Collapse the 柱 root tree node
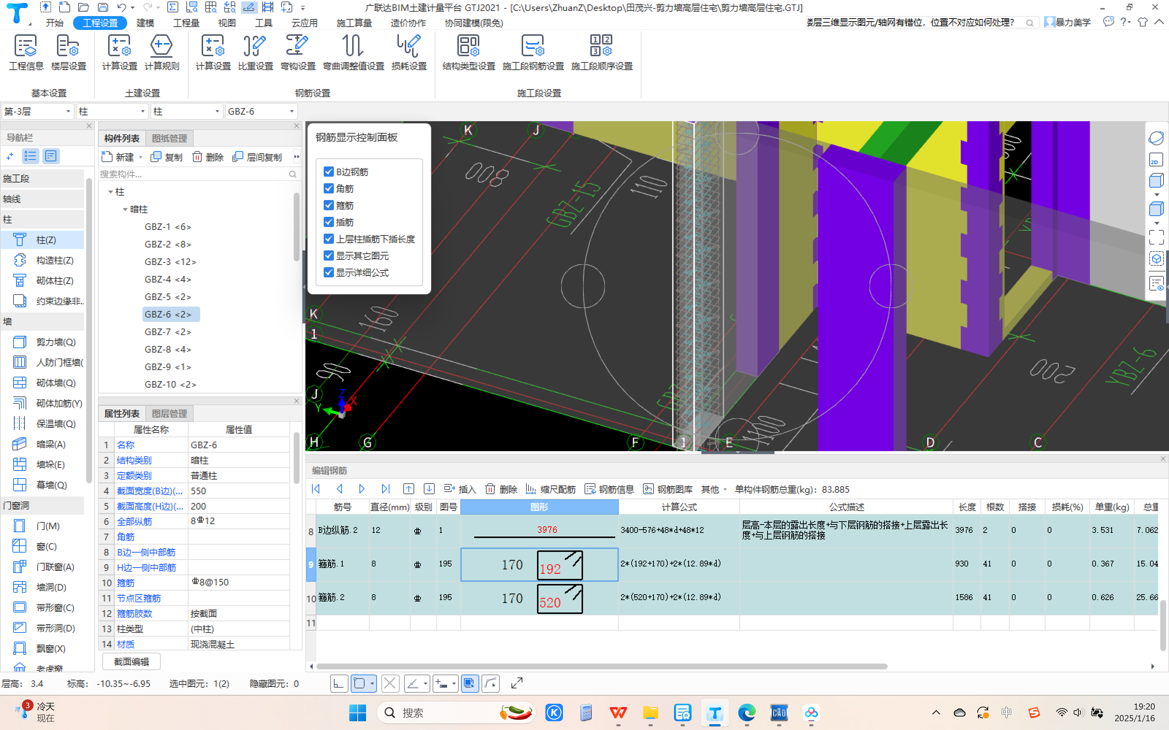1169x730 pixels. tap(111, 192)
